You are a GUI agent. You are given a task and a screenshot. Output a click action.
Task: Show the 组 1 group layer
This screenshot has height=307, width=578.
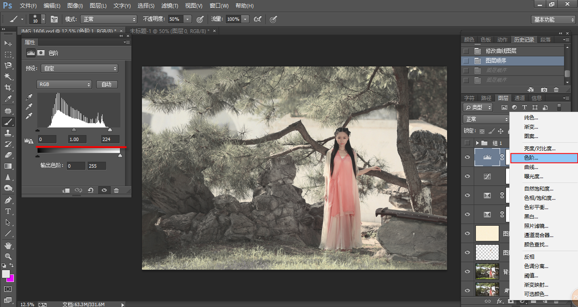(x=467, y=143)
